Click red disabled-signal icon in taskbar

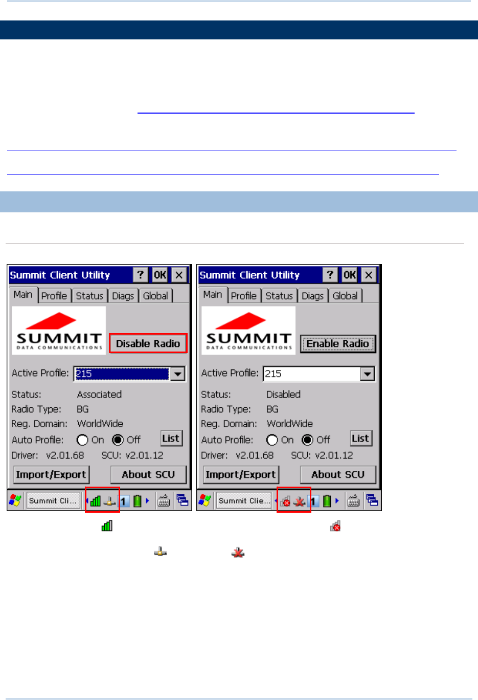pyautogui.click(x=285, y=501)
